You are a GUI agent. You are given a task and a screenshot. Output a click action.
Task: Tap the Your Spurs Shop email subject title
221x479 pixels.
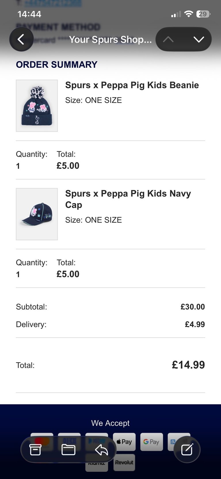point(110,39)
